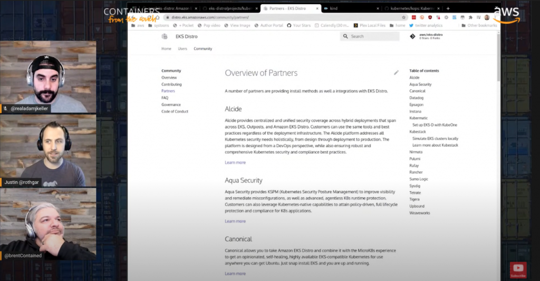The image size is (540, 281).
Task: Select the Community nav tab
Action: [203, 49]
